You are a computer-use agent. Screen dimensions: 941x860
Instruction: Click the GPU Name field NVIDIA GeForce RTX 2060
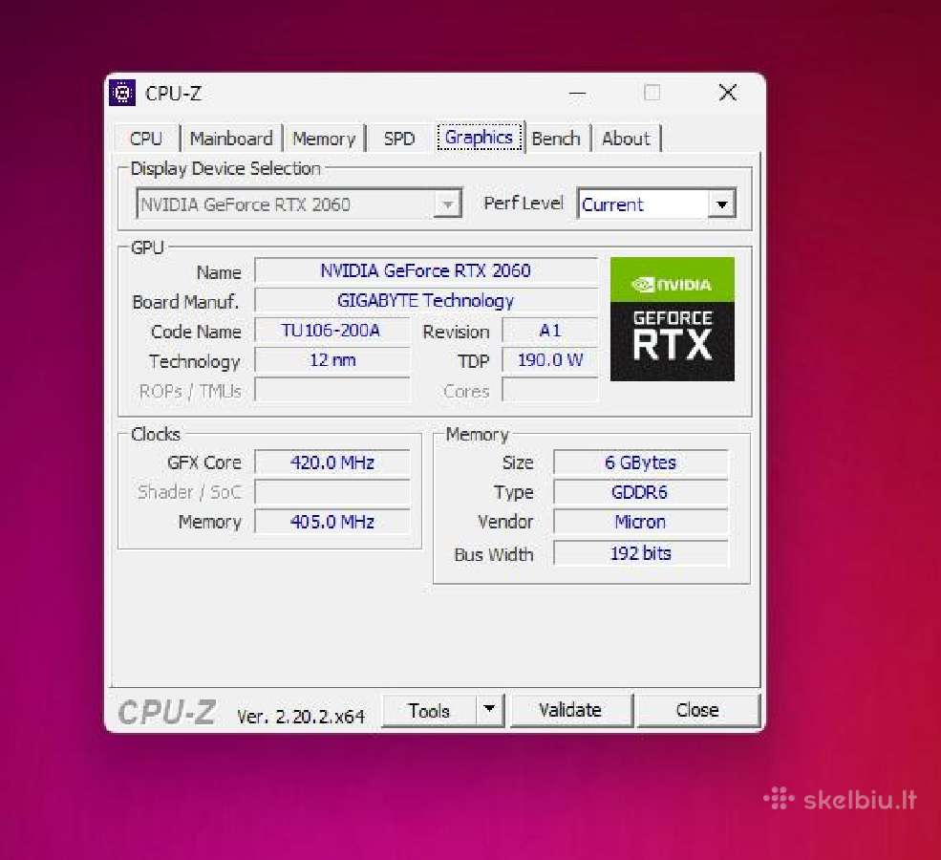coord(425,270)
